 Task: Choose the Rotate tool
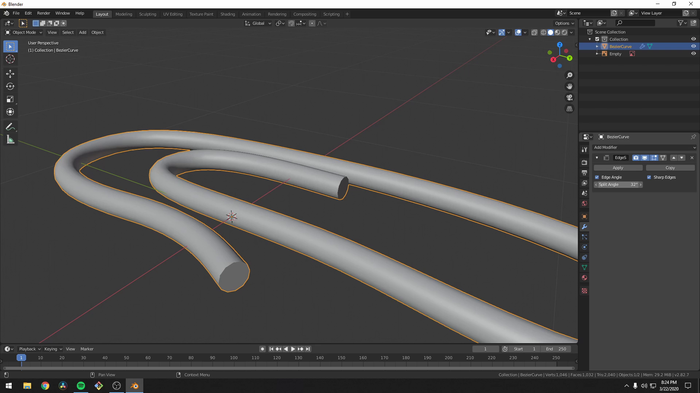point(10,87)
